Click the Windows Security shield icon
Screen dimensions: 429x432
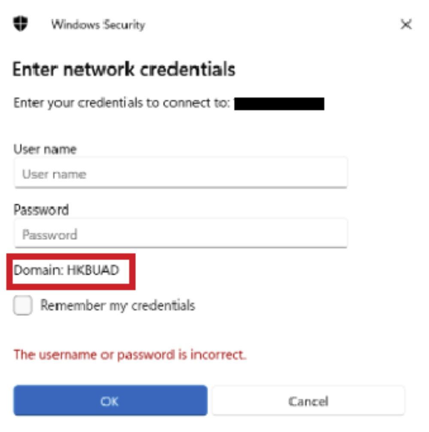point(20,24)
